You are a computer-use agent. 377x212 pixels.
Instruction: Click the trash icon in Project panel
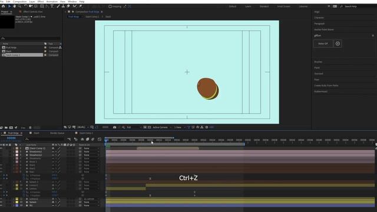coord(30,128)
